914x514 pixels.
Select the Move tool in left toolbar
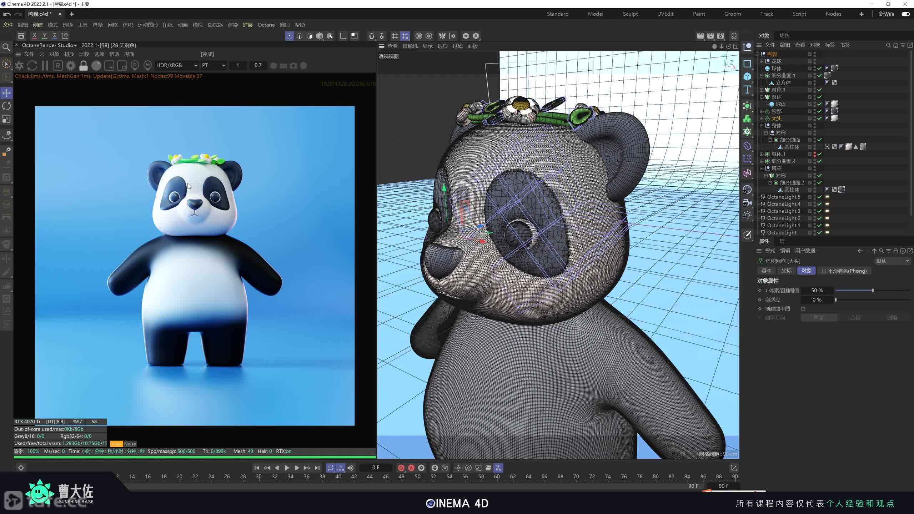(6, 93)
